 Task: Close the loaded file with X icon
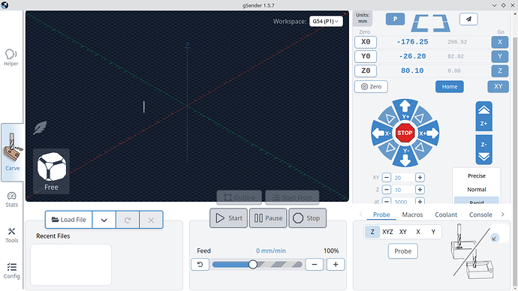(151, 220)
